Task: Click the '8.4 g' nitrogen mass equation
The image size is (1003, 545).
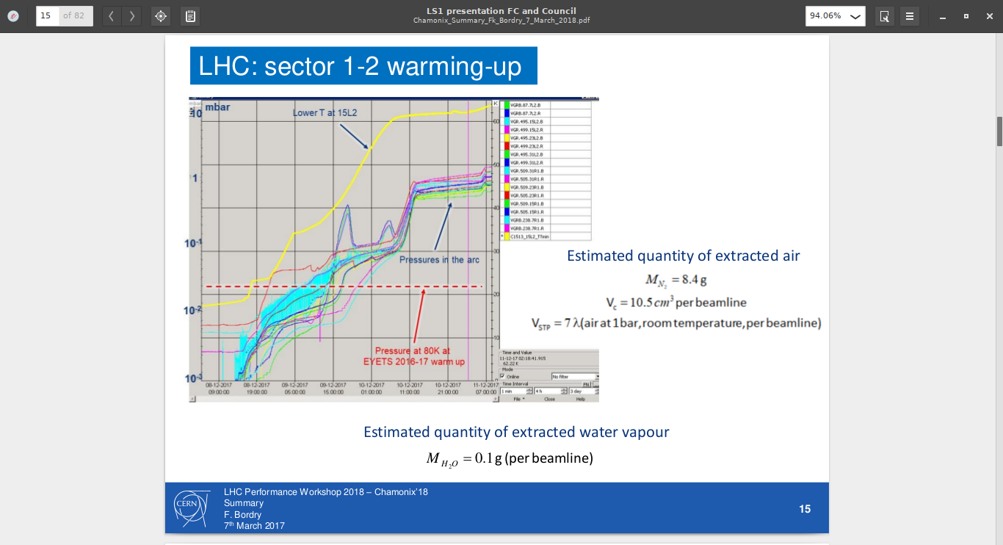Action: 676,279
